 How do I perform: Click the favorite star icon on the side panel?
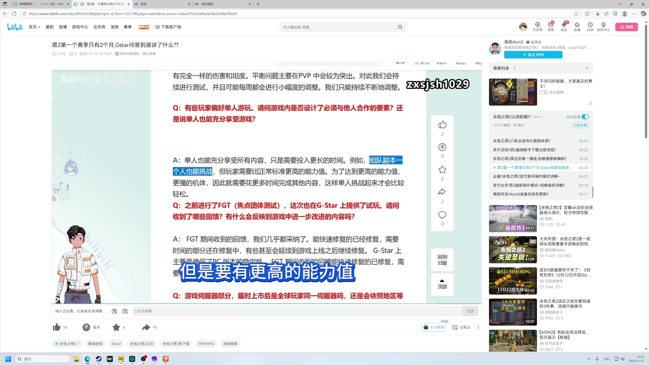442,170
